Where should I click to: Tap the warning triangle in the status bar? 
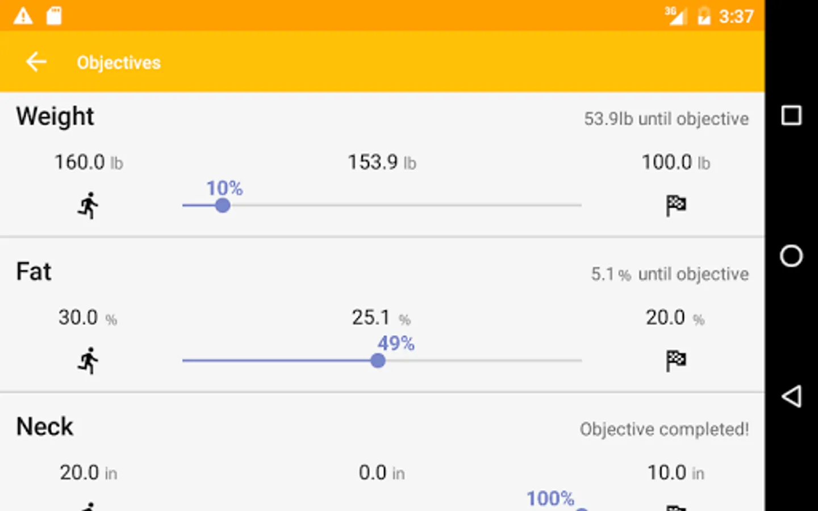[23, 16]
